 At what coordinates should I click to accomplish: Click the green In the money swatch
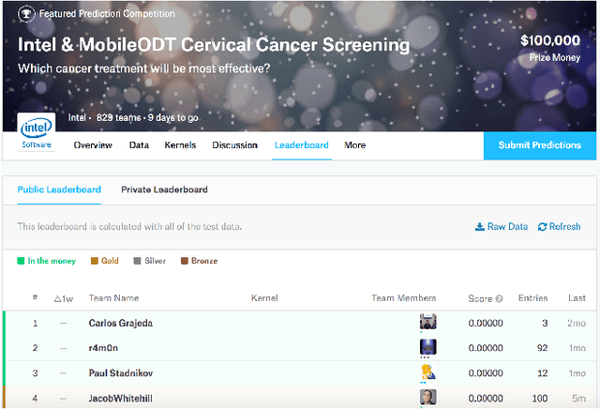[22, 261]
